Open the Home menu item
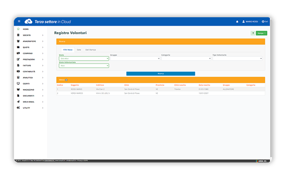285x179 pixels. [26, 29]
